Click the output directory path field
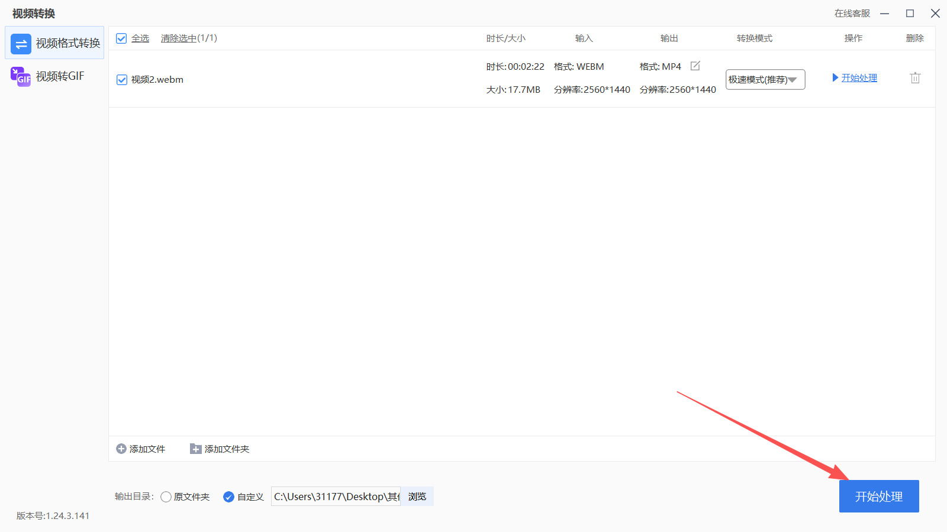 (x=336, y=497)
